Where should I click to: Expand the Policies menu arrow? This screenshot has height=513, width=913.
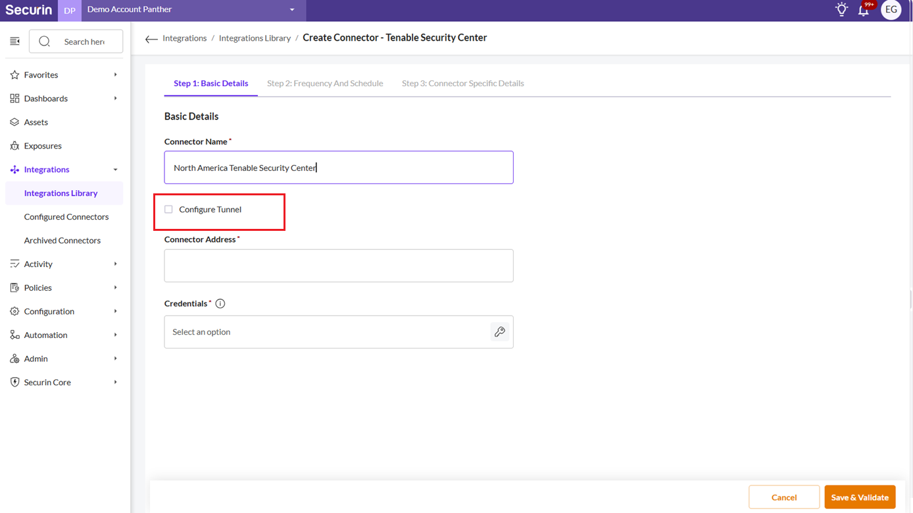(x=115, y=288)
